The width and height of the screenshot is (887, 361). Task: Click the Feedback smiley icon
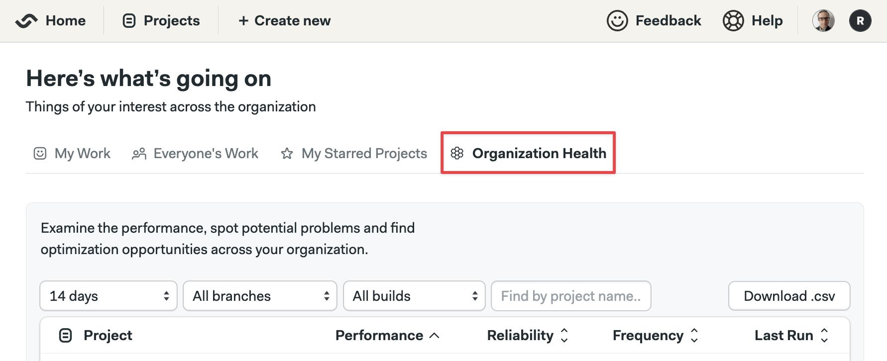point(617,21)
